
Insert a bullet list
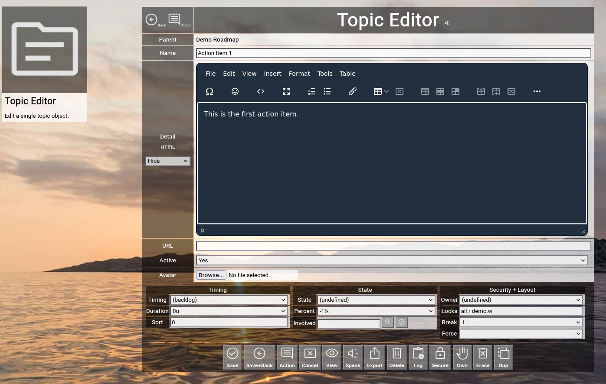click(x=327, y=91)
